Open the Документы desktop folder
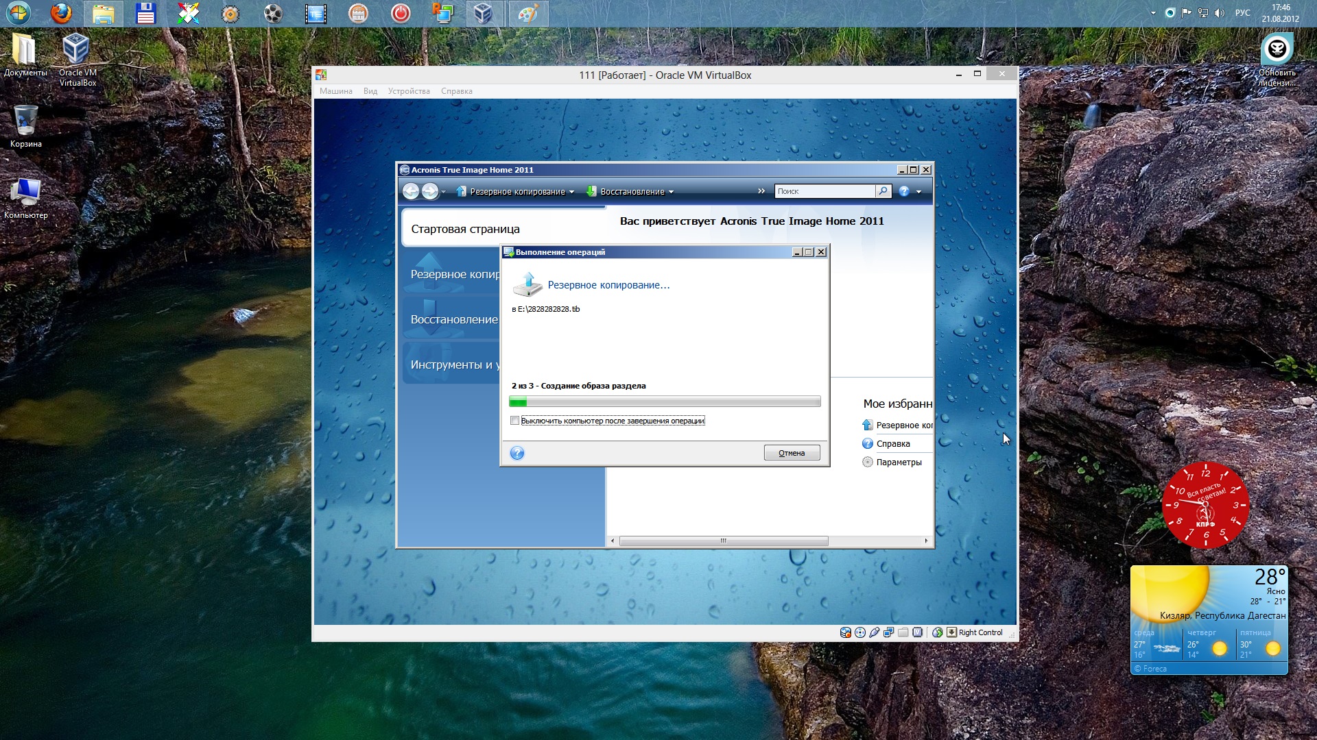 click(25, 56)
